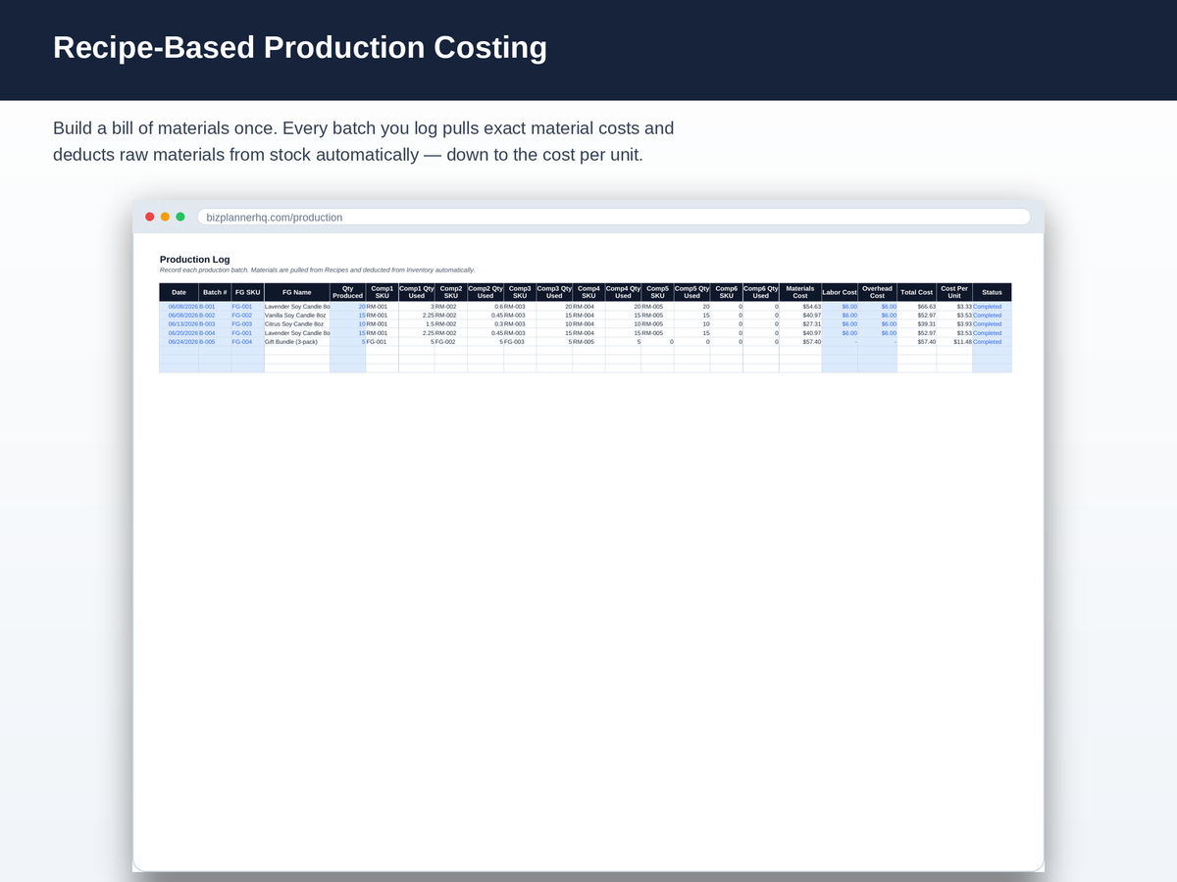
Task: Click batch number B-005 cell
Action: point(215,341)
